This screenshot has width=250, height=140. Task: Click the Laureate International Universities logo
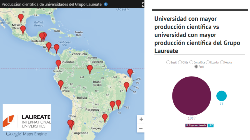[x=27, y=118]
